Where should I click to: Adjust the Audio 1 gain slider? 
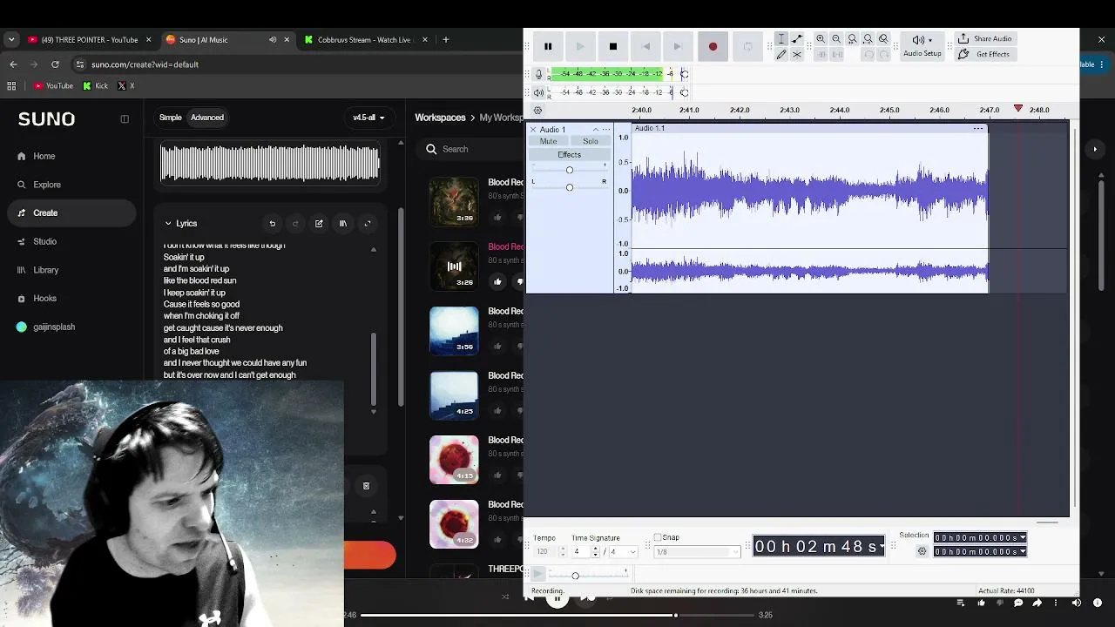click(570, 170)
